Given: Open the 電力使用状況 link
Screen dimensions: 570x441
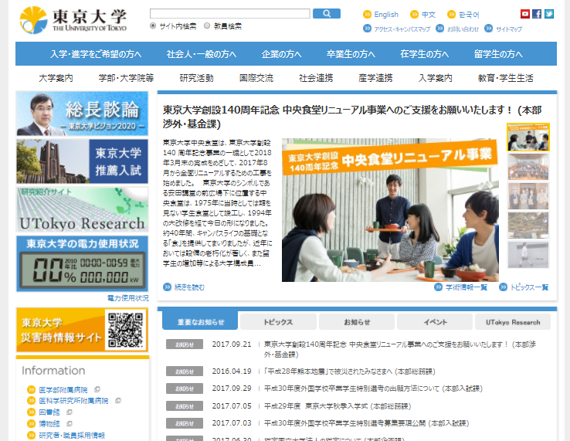Looking at the screenshot, I should (x=128, y=298).
